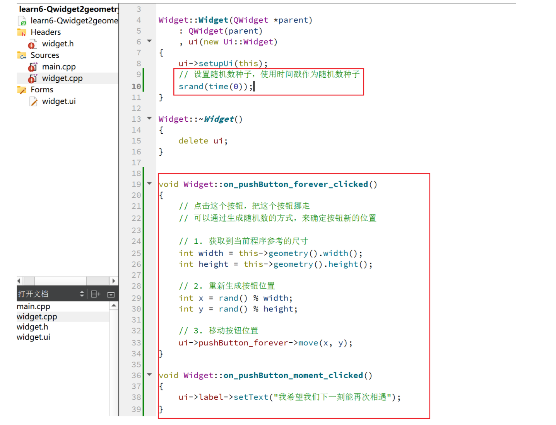The height and width of the screenshot is (425, 556).
Task: Click the Forms folder icon
Action: click(22, 90)
